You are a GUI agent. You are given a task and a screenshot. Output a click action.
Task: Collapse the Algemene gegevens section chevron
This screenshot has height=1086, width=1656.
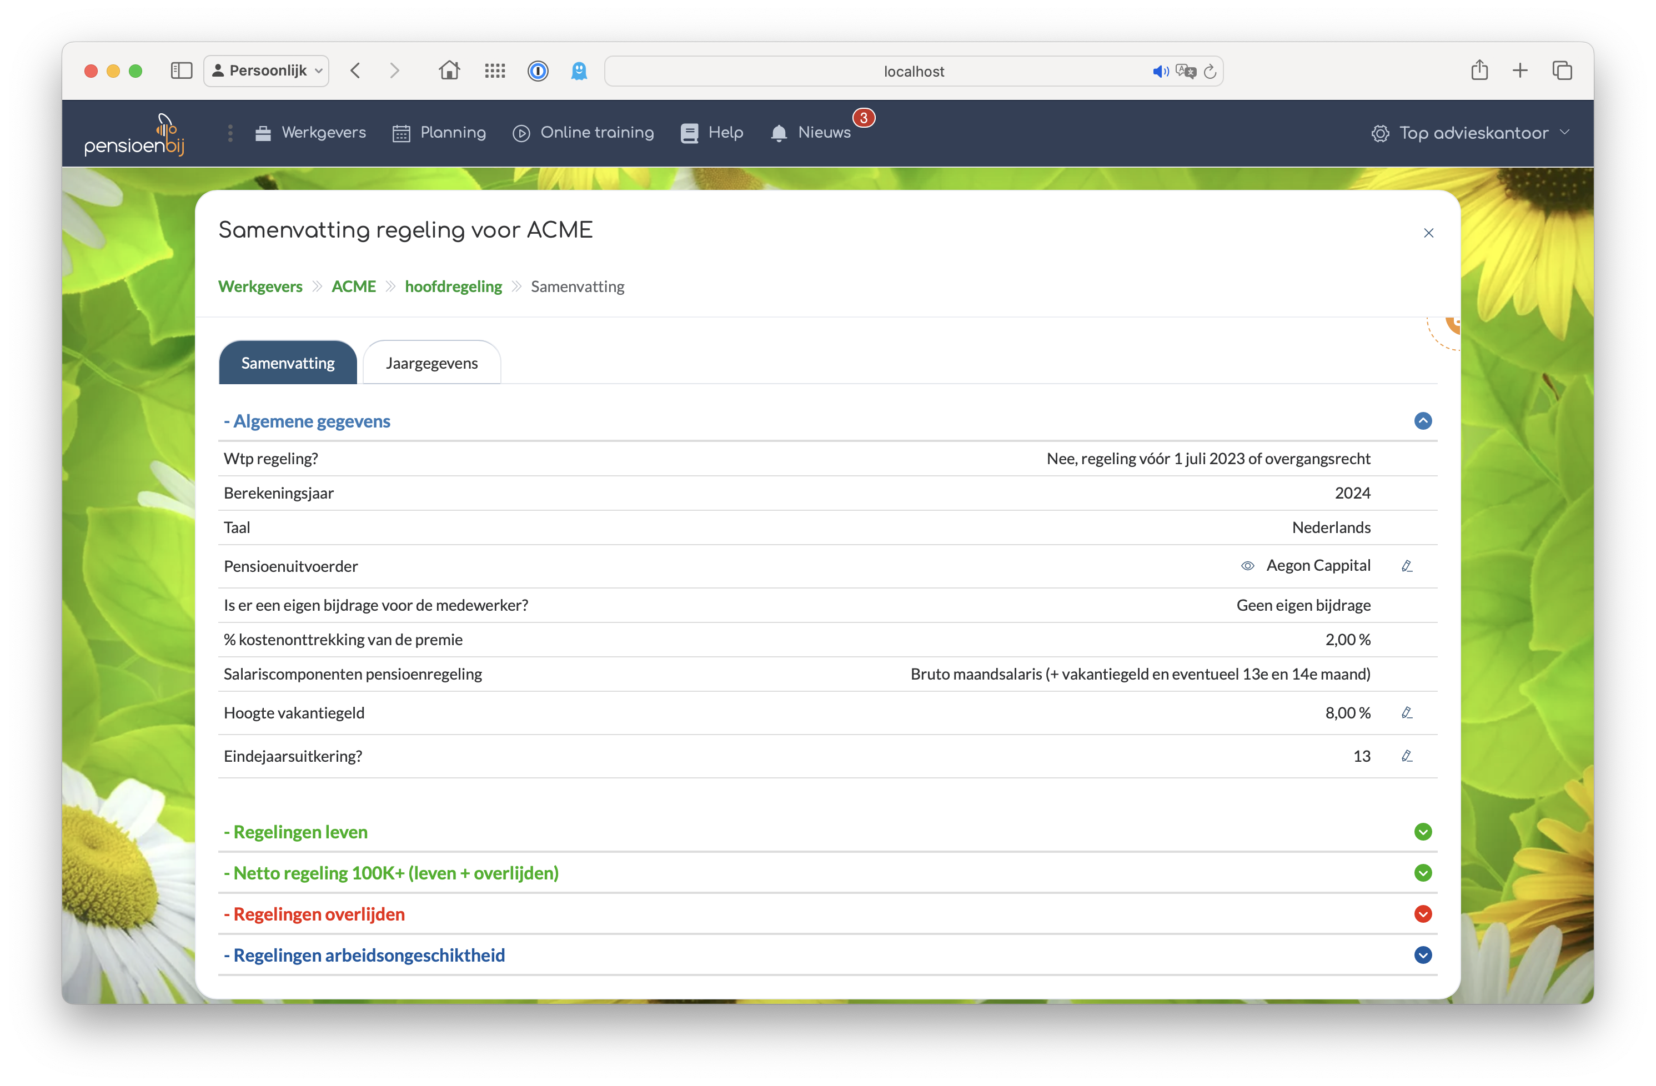point(1423,421)
